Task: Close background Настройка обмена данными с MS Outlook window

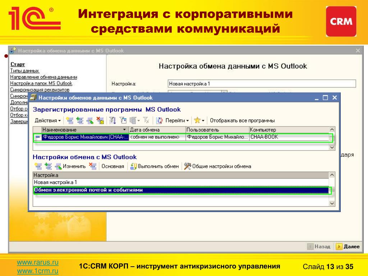Action: pyautogui.click(x=358, y=50)
